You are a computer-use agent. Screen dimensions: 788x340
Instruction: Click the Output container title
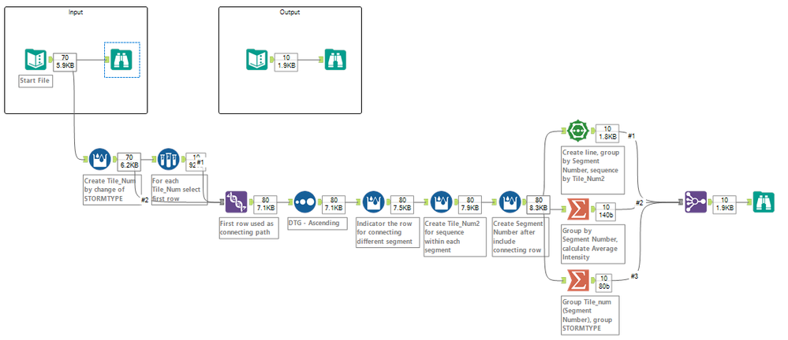click(x=290, y=12)
